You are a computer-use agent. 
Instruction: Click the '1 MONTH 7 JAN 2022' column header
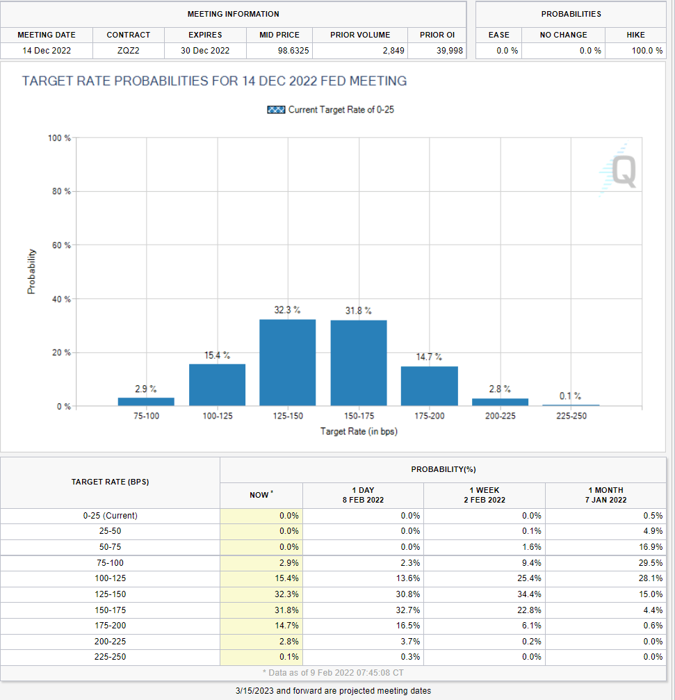coord(605,495)
